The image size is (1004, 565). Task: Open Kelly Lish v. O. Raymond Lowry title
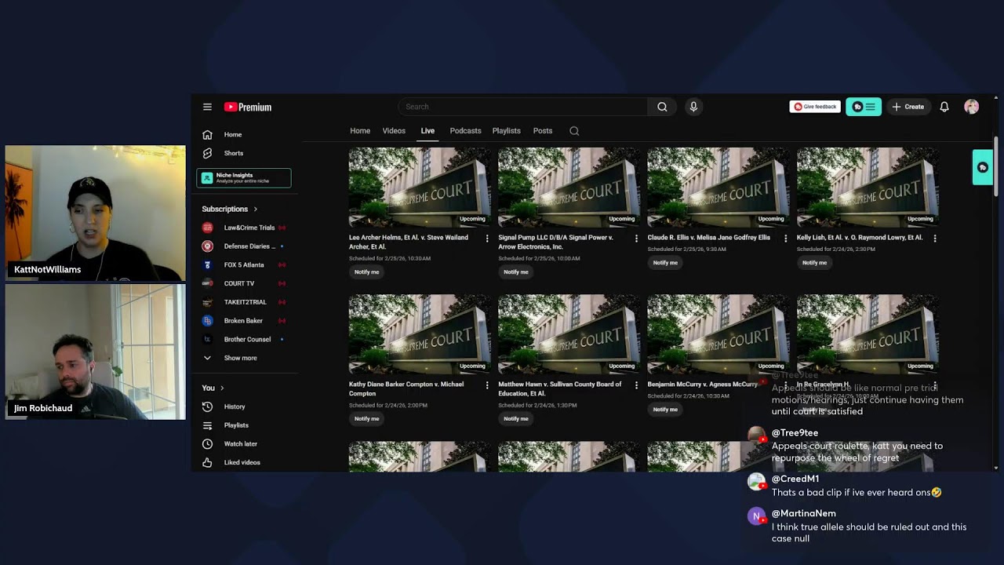pos(860,238)
